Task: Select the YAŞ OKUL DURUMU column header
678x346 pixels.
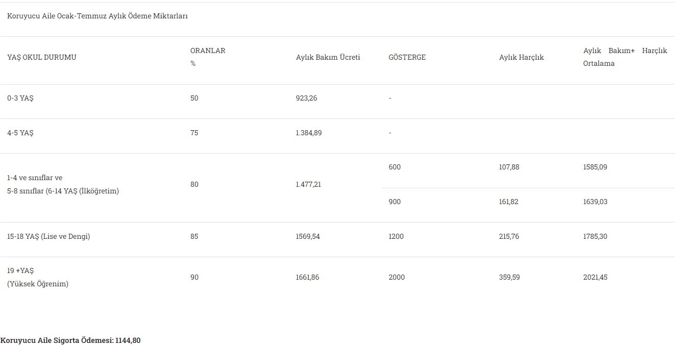Action: [42, 57]
